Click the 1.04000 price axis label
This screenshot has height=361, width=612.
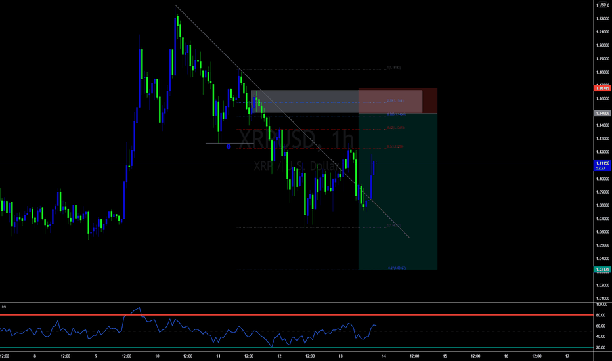[x=603, y=259]
